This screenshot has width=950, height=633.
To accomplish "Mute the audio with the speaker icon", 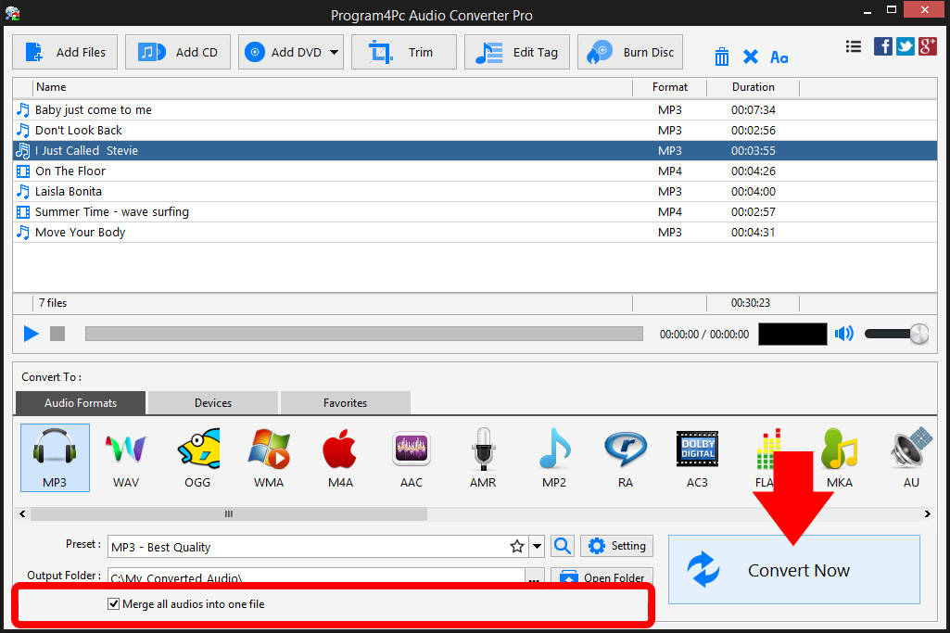I will click(x=843, y=333).
